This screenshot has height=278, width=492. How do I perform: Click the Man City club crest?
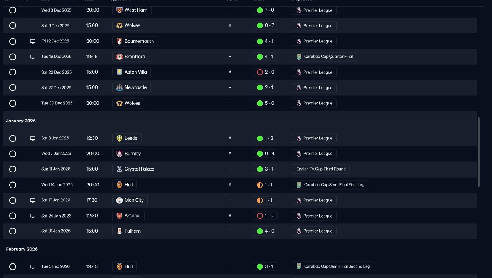coord(120,200)
